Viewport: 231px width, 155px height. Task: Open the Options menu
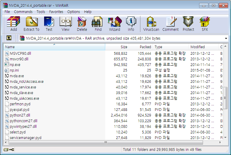pyautogui.click(x=73, y=12)
